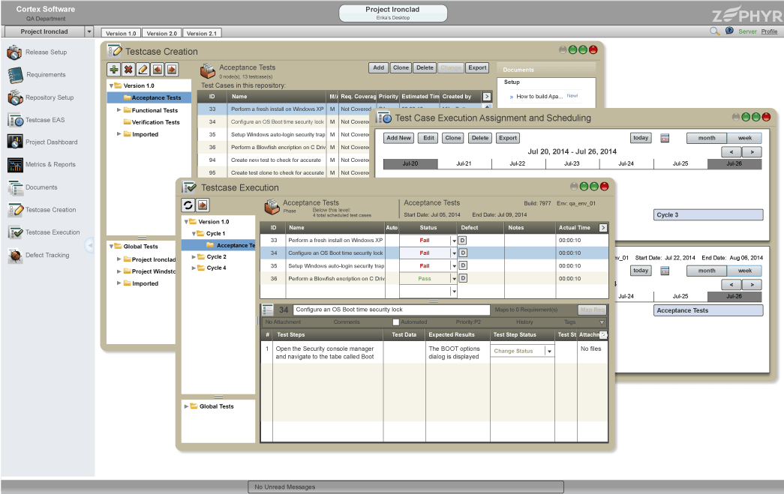
Task: Open Documents from the left sidebar
Action: pos(33,187)
